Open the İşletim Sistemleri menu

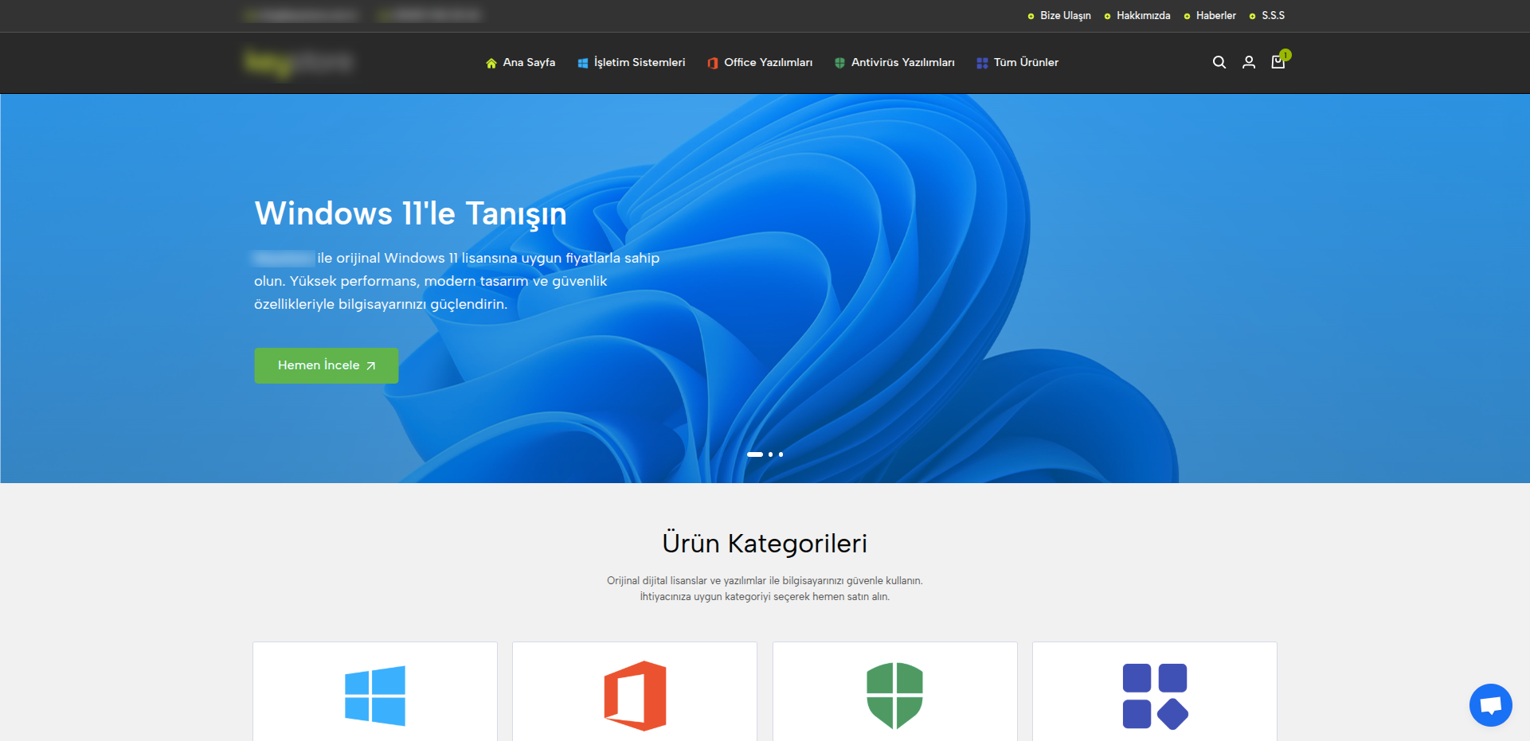[632, 62]
